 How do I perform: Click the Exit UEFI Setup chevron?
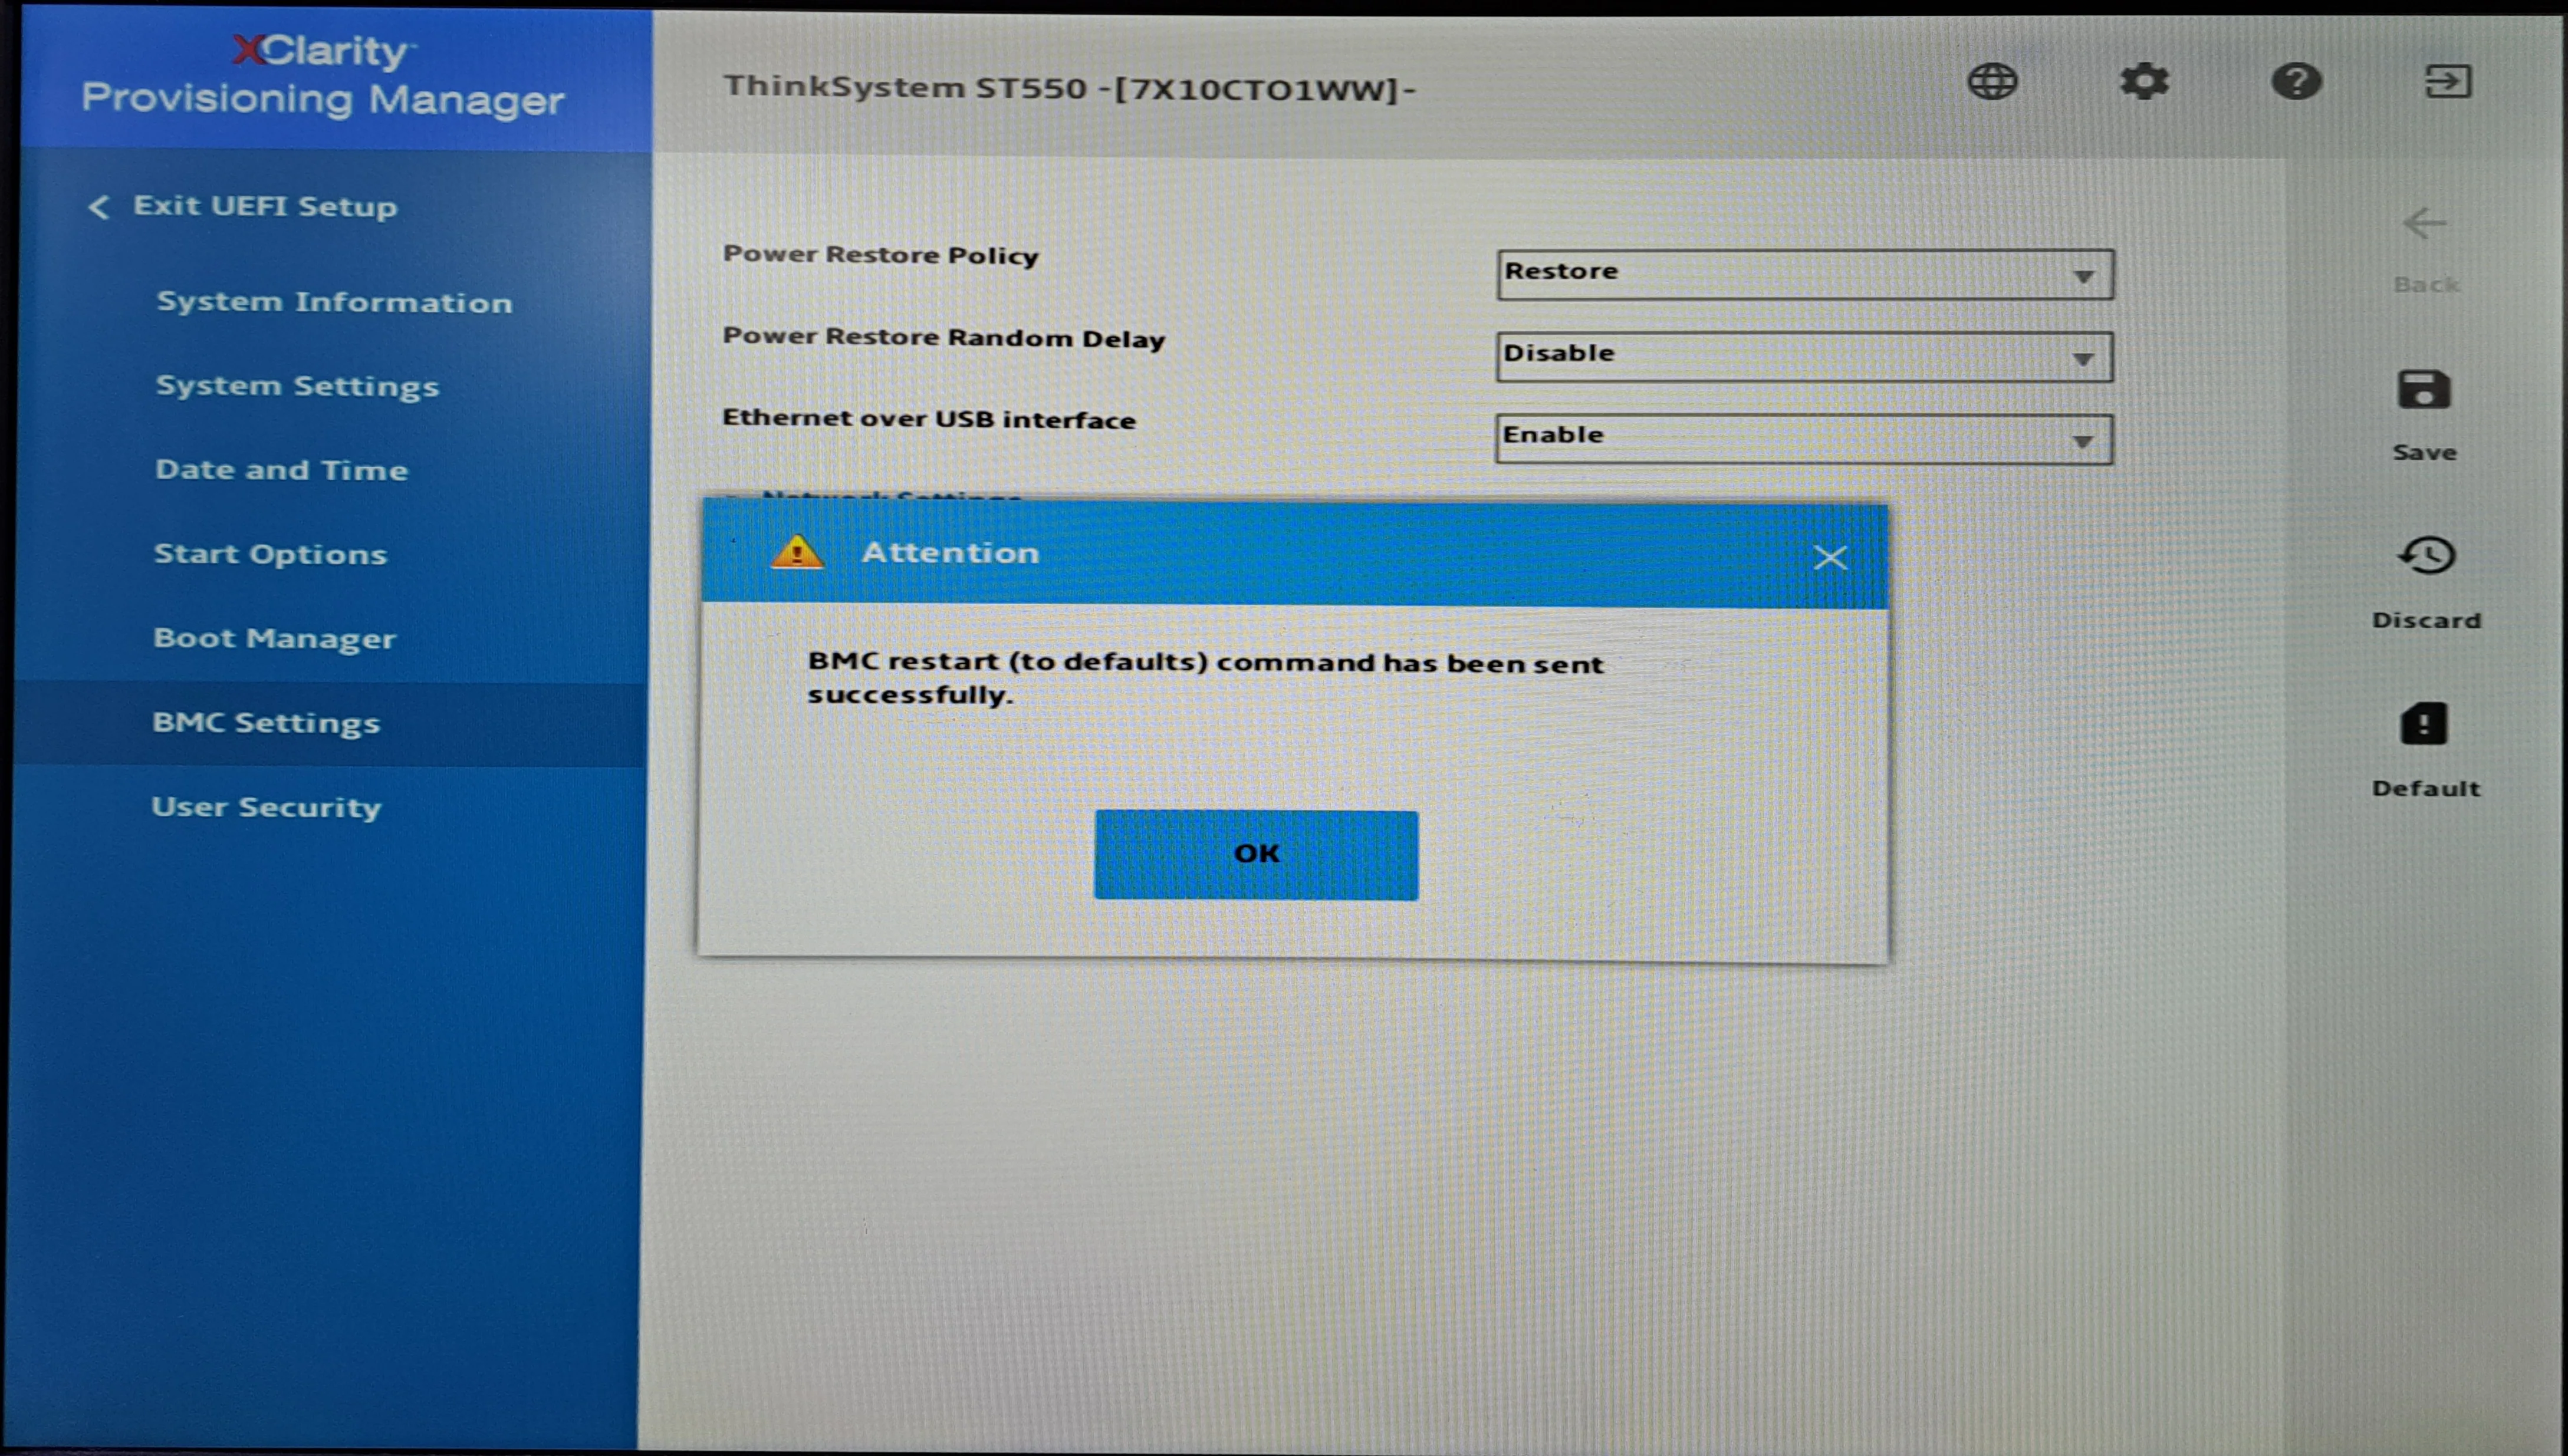(x=98, y=207)
